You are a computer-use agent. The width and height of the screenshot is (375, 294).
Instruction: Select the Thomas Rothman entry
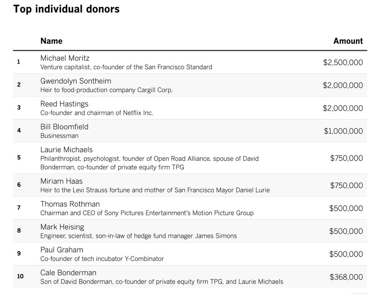tap(70, 204)
